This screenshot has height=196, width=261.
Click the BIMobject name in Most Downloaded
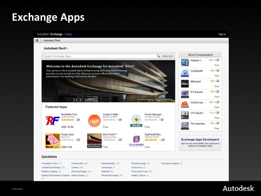point(196,81)
